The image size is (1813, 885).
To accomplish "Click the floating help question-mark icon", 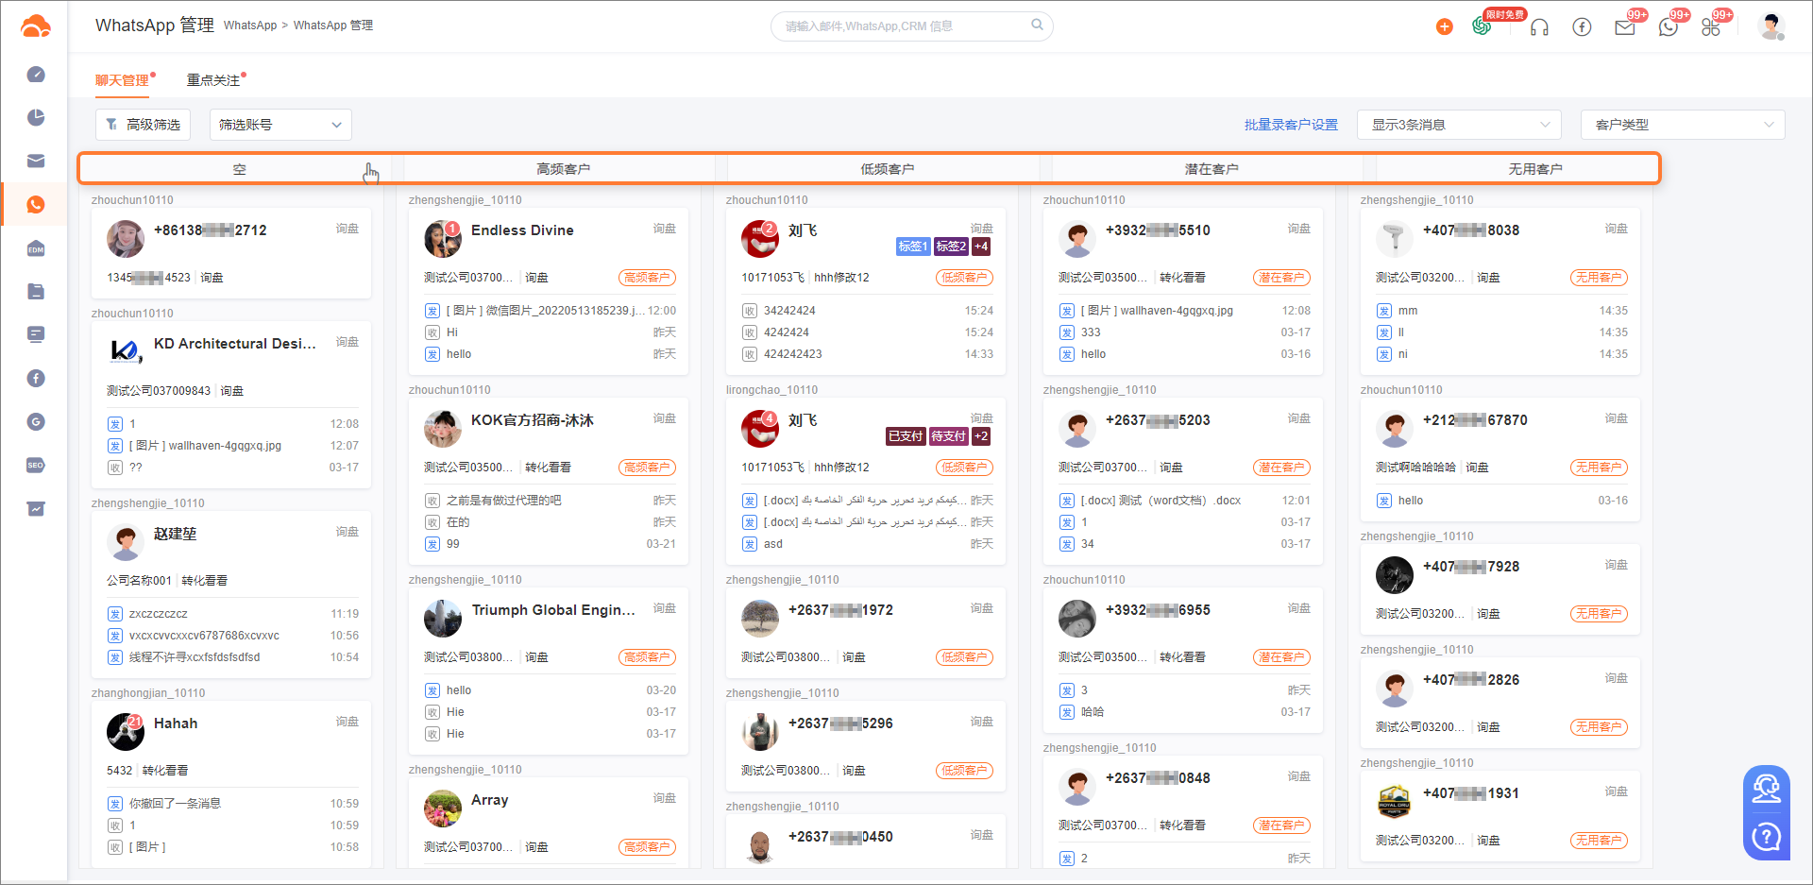I will tap(1766, 837).
